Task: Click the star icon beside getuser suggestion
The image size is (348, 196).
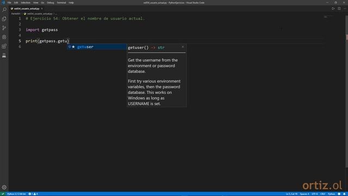Action: coord(73,47)
